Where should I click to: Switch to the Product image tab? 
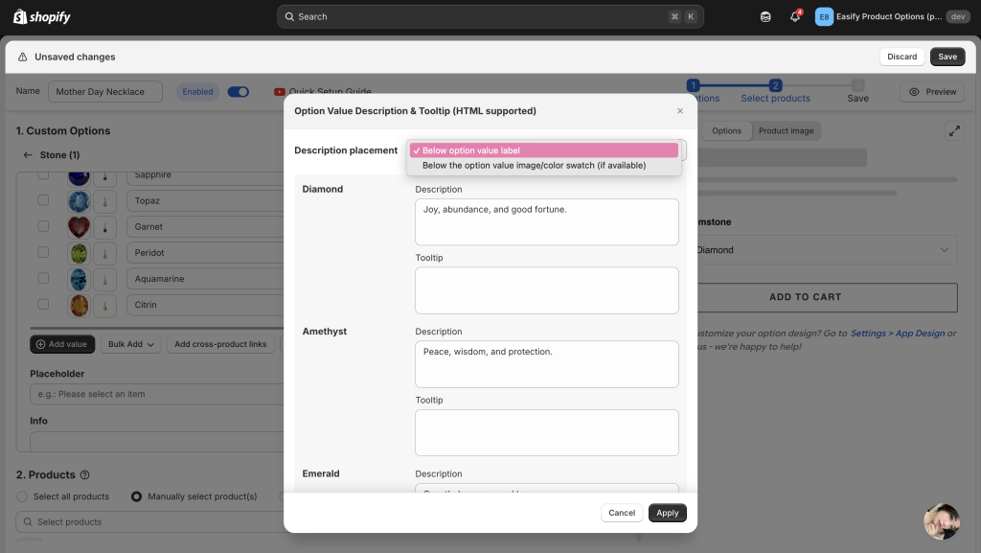tap(786, 131)
